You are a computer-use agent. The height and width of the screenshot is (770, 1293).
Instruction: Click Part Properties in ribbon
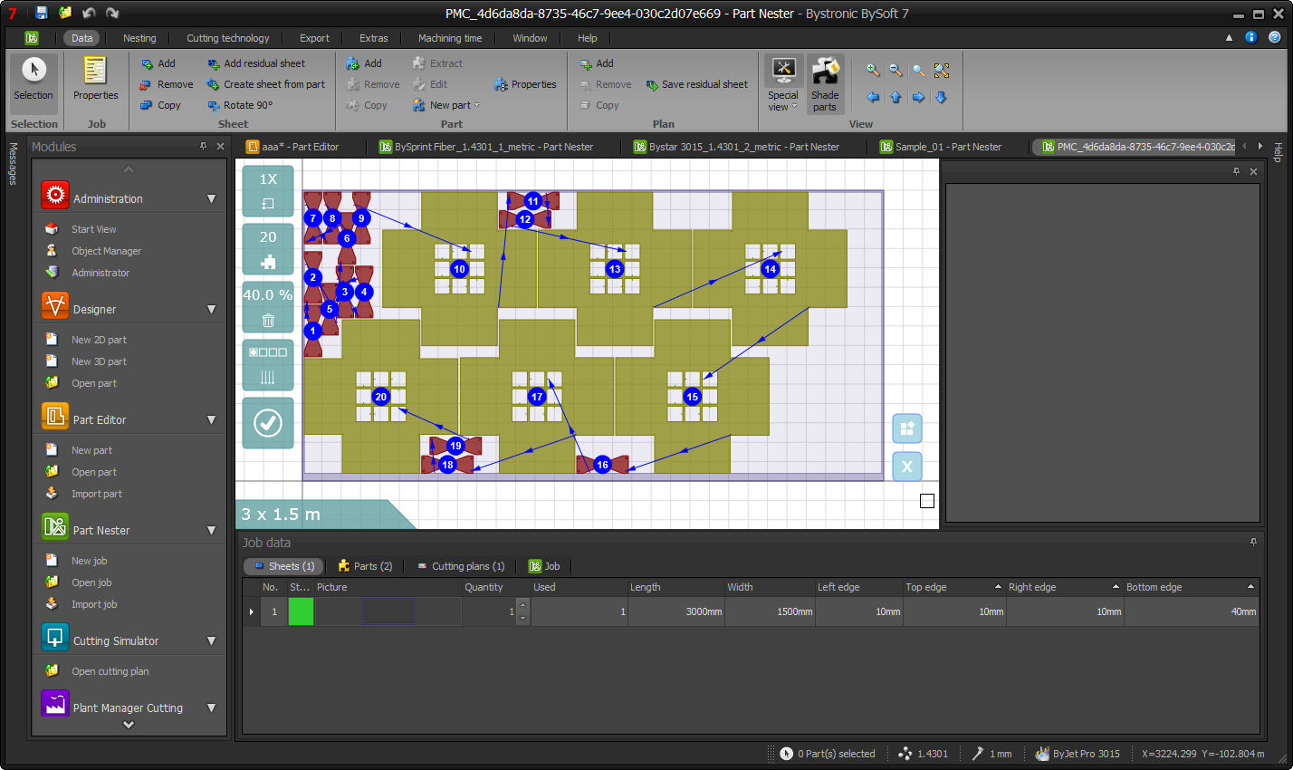pyautogui.click(x=525, y=84)
